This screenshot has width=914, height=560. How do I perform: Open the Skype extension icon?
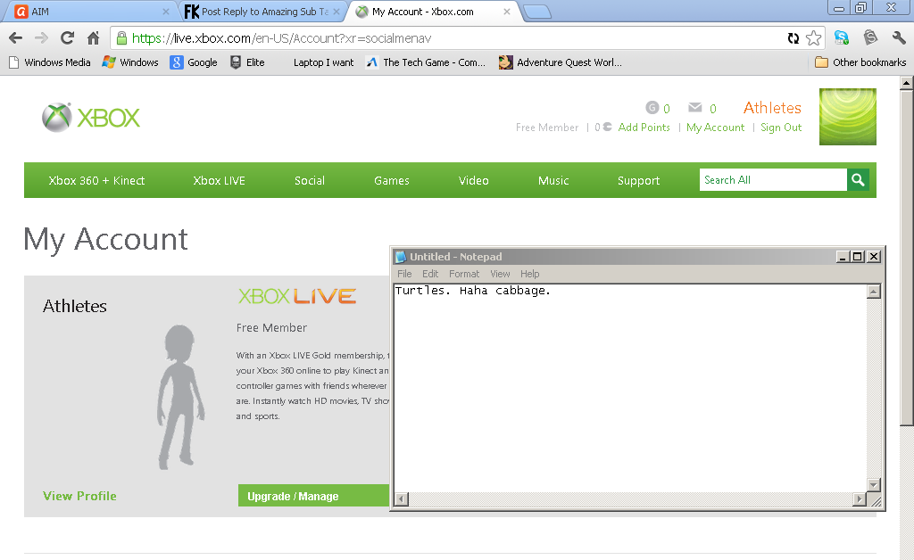tap(841, 37)
